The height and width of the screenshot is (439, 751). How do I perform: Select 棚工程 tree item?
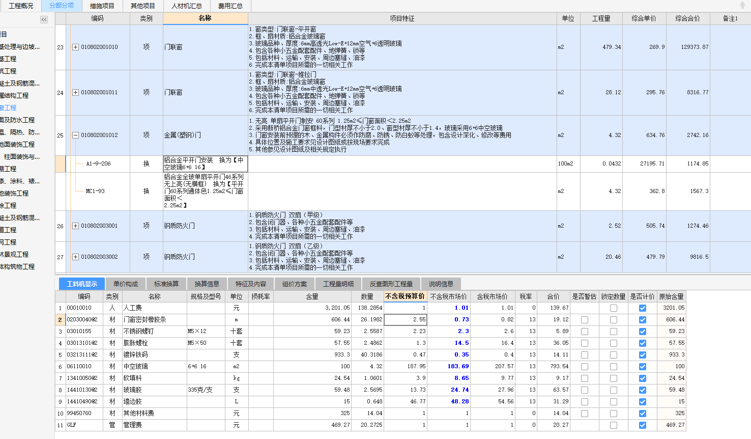(8, 169)
